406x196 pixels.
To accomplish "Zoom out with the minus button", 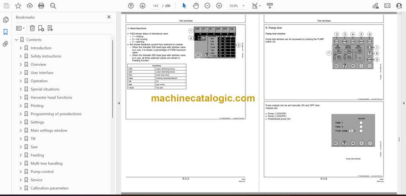I will coord(208,6).
